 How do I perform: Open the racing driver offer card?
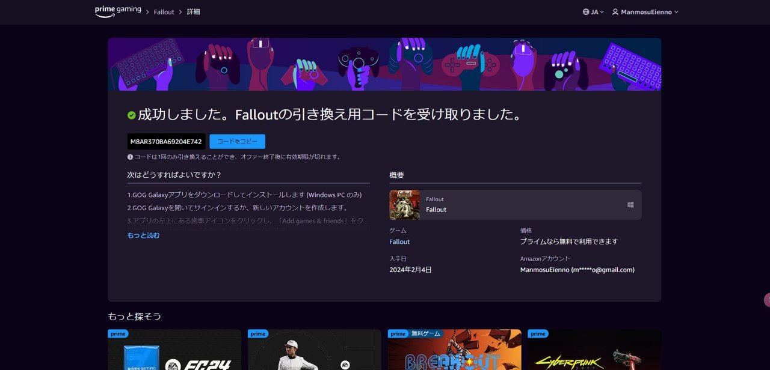tap(315, 350)
